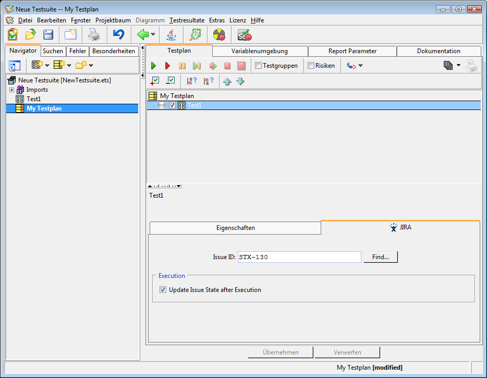The image size is (487, 378).
Task: Select Test1 in the Navigator tree
Action: tap(33, 99)
